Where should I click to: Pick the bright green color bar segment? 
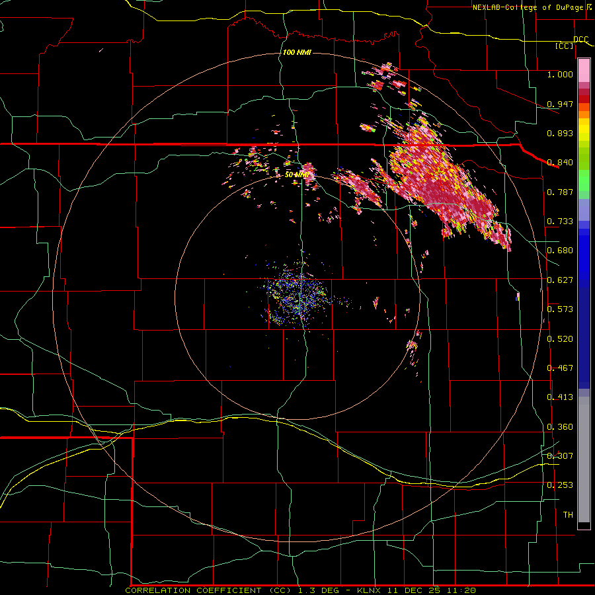[x=584, y=180]
